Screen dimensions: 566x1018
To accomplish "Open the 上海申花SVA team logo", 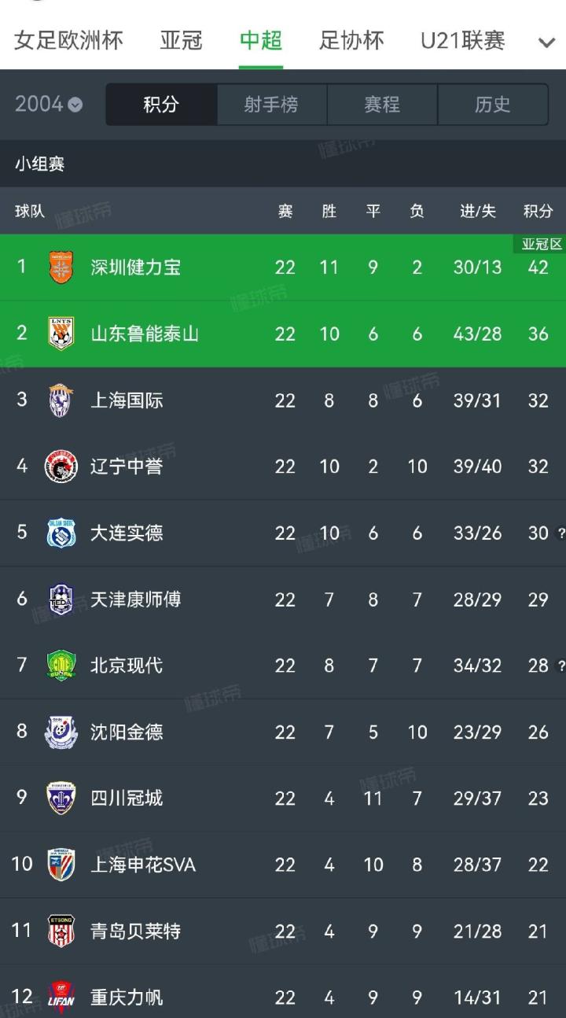I will [x=61, y=865].
